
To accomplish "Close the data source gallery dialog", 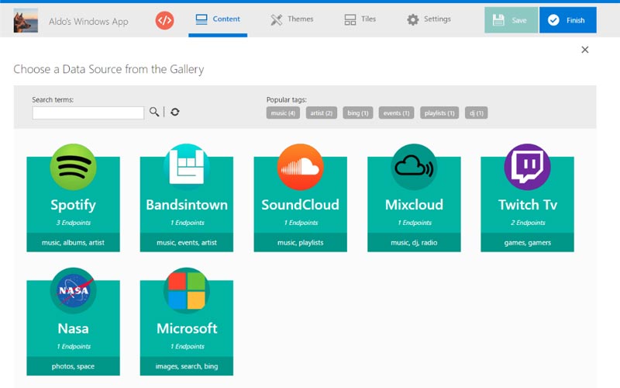I will coord(585,50).
